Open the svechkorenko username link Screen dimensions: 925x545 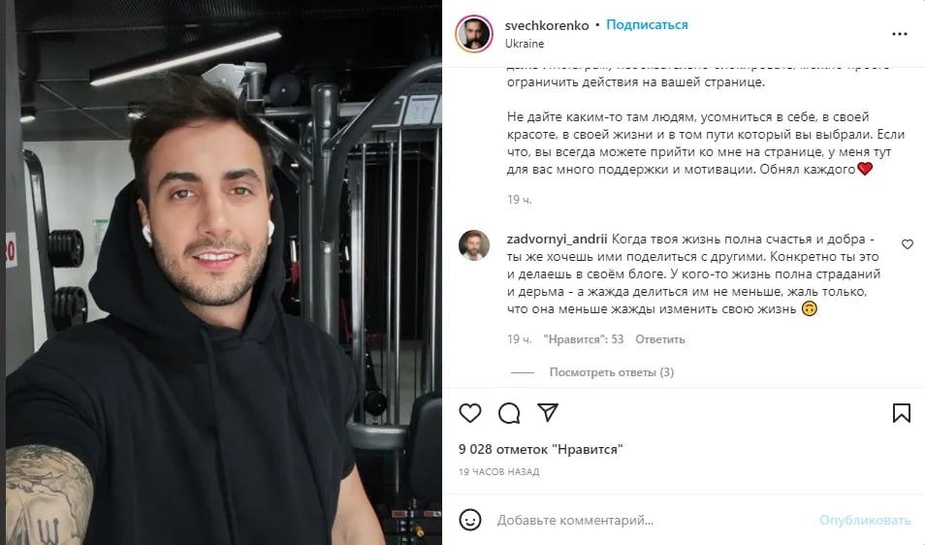tap(546, 25)
